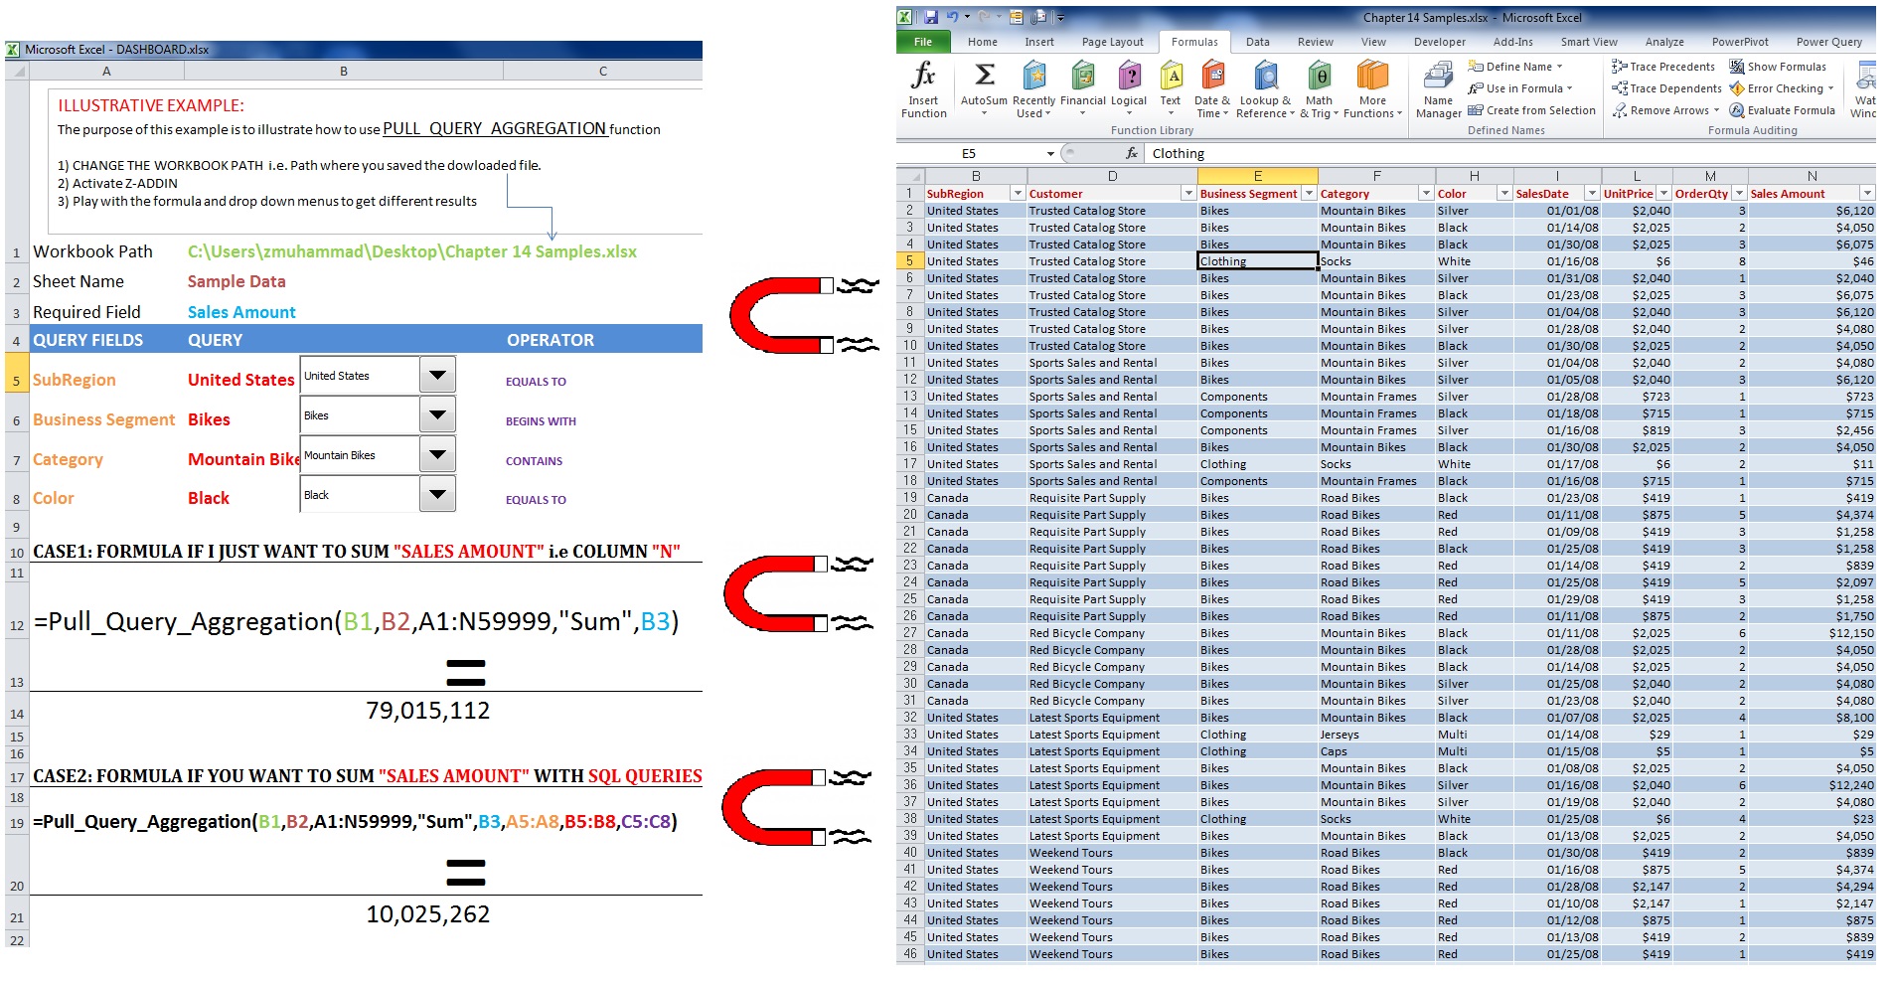Open the Sales Amount filter dropdown
Viewport: 1894px width, 985px height.
point(1867,194)
